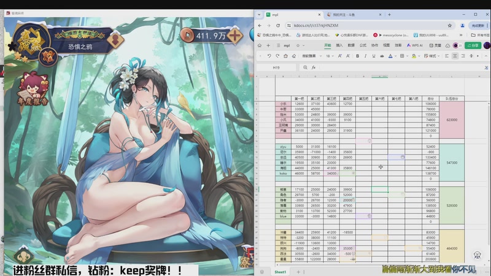Open the document menu hamburger icon
This screenshot has height=276, width=491.
[x=279, y=45]
